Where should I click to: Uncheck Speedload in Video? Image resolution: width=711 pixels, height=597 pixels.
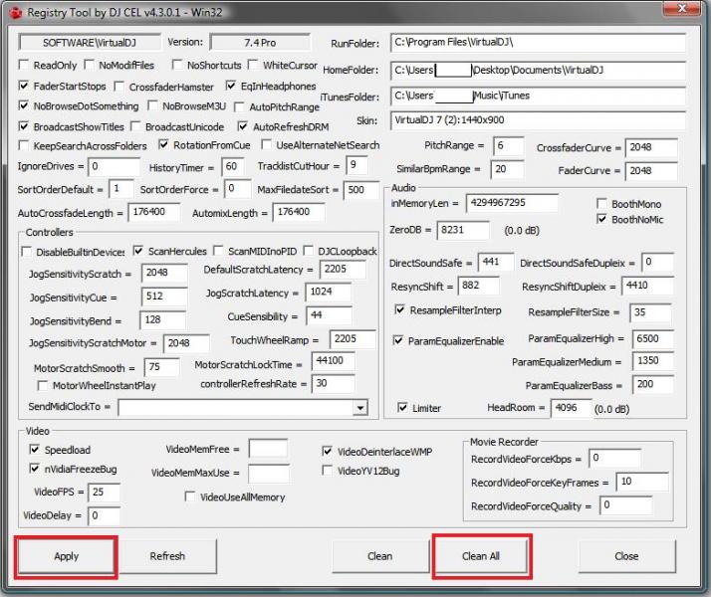tap(35, 449)
